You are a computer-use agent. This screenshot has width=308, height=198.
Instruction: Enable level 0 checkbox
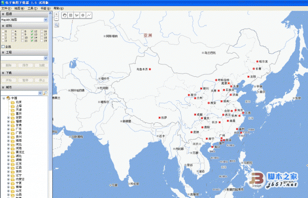[3, 31]
